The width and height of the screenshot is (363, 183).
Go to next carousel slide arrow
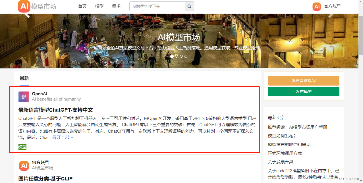point(331,15)
